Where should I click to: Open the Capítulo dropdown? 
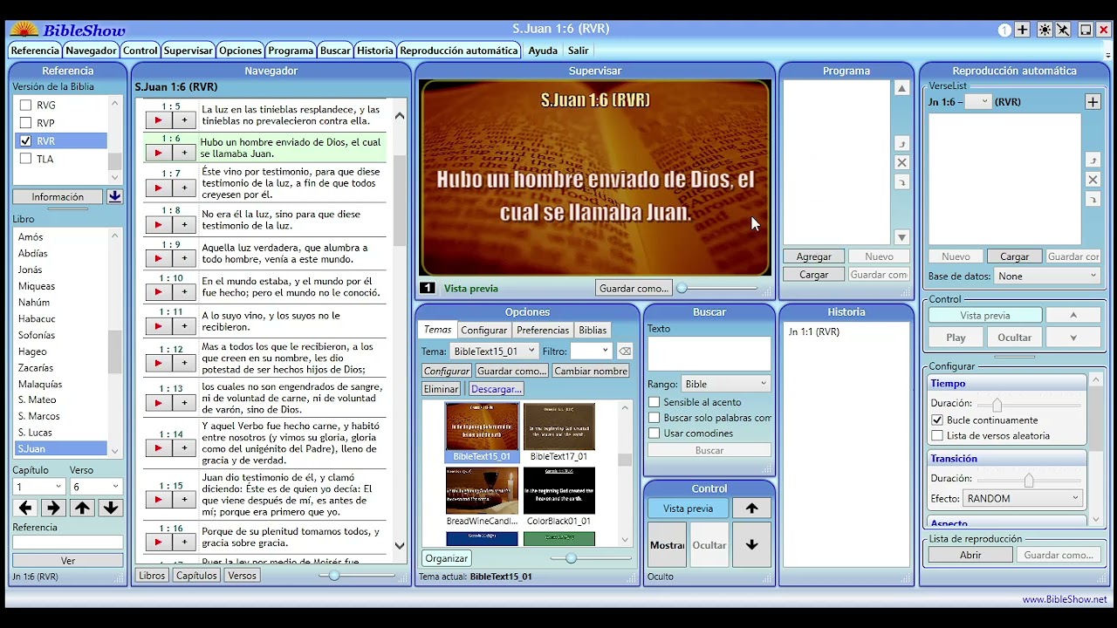[x=39, y=487]
